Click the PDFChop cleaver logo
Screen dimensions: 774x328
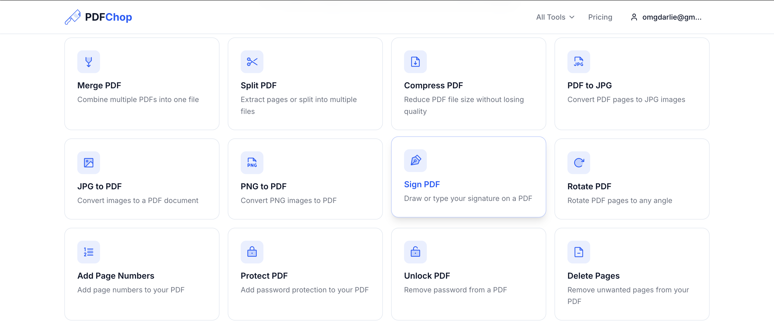pos(73,17)
